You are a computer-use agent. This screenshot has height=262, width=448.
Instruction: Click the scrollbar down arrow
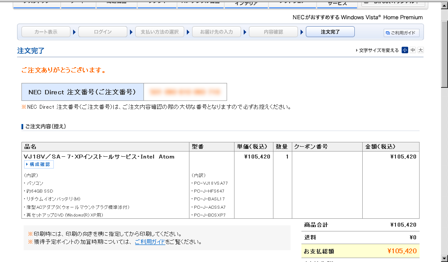(x=444, y=259)
